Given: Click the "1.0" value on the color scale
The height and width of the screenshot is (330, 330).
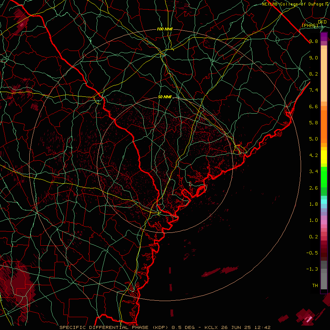Looking at the screenshot, I should [x=313, y=220].
